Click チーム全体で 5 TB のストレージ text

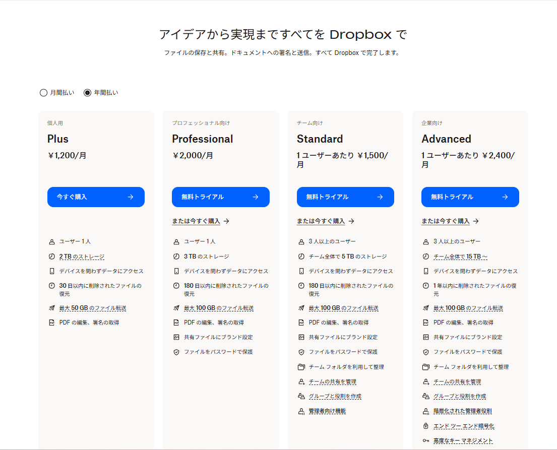tap(348, 256)
